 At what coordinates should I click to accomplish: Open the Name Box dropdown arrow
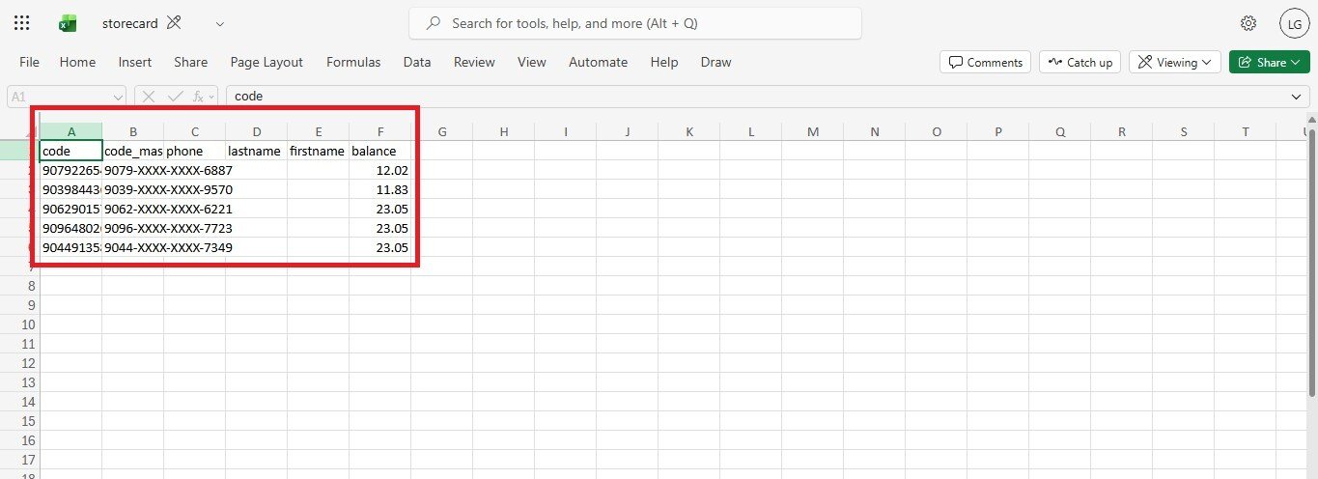pos(118,97)
